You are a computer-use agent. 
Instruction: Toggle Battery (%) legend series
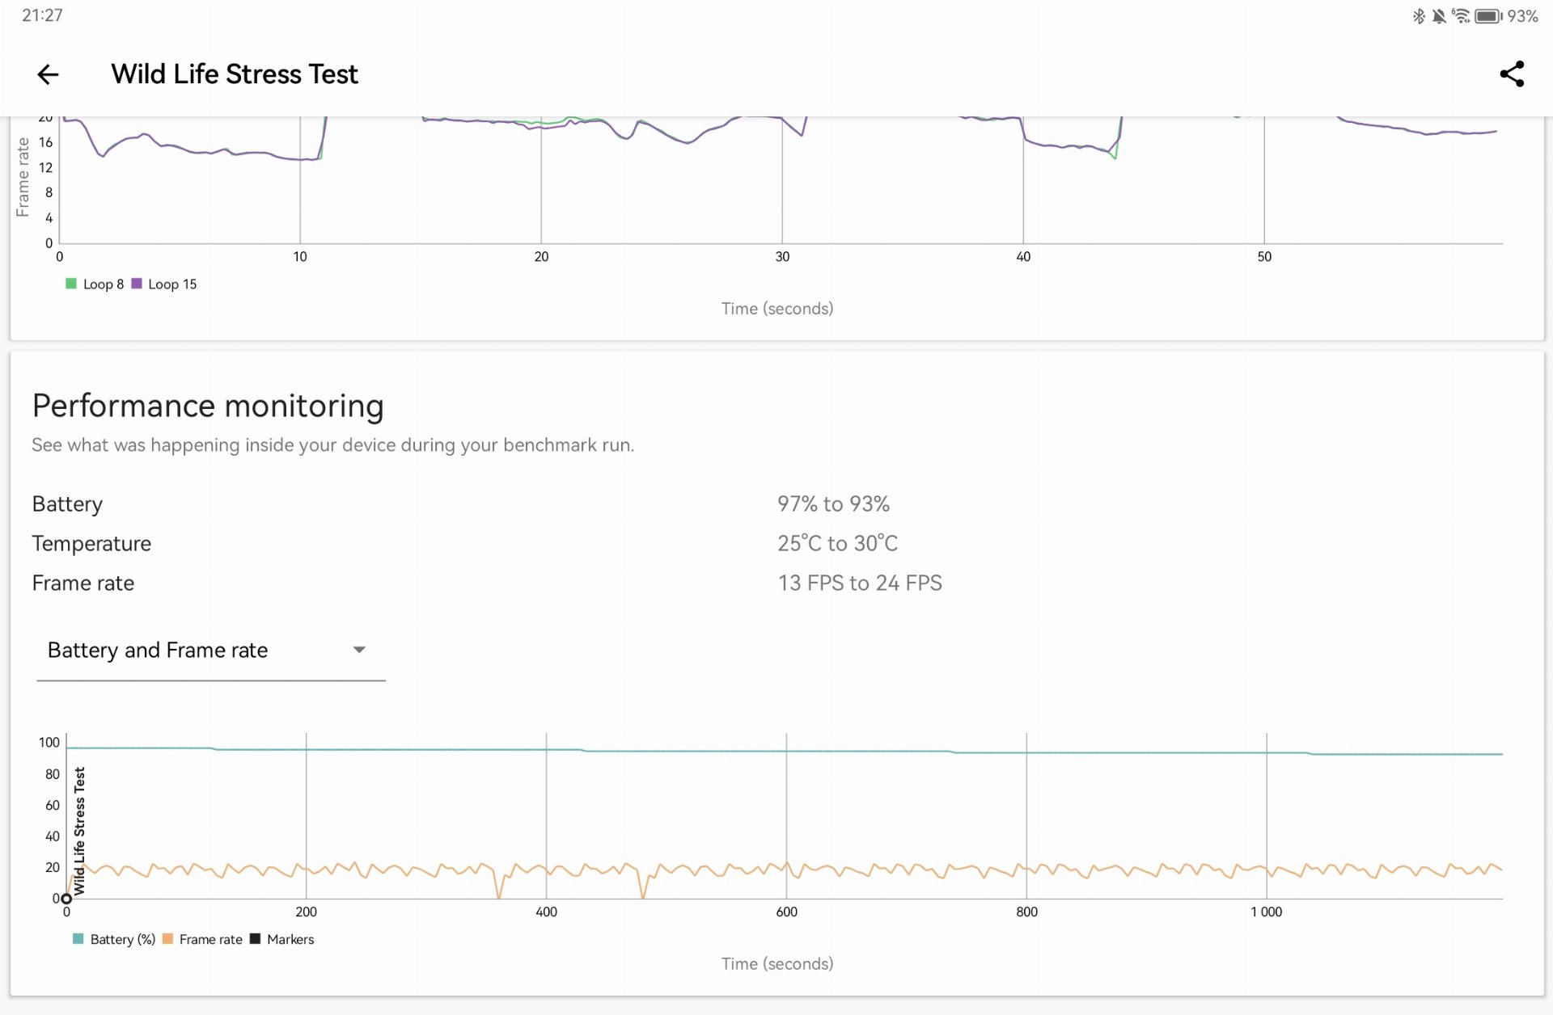(x=113, y=939)
